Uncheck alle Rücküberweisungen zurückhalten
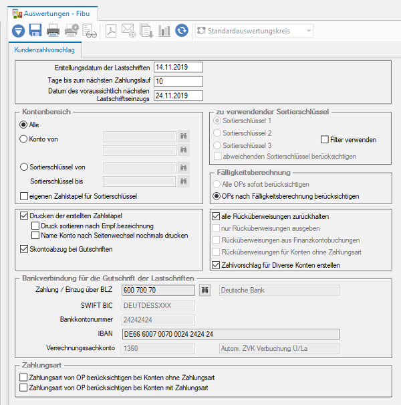Image resolution: width=401 pixels, height=405 pixels. tap(216, 216)
